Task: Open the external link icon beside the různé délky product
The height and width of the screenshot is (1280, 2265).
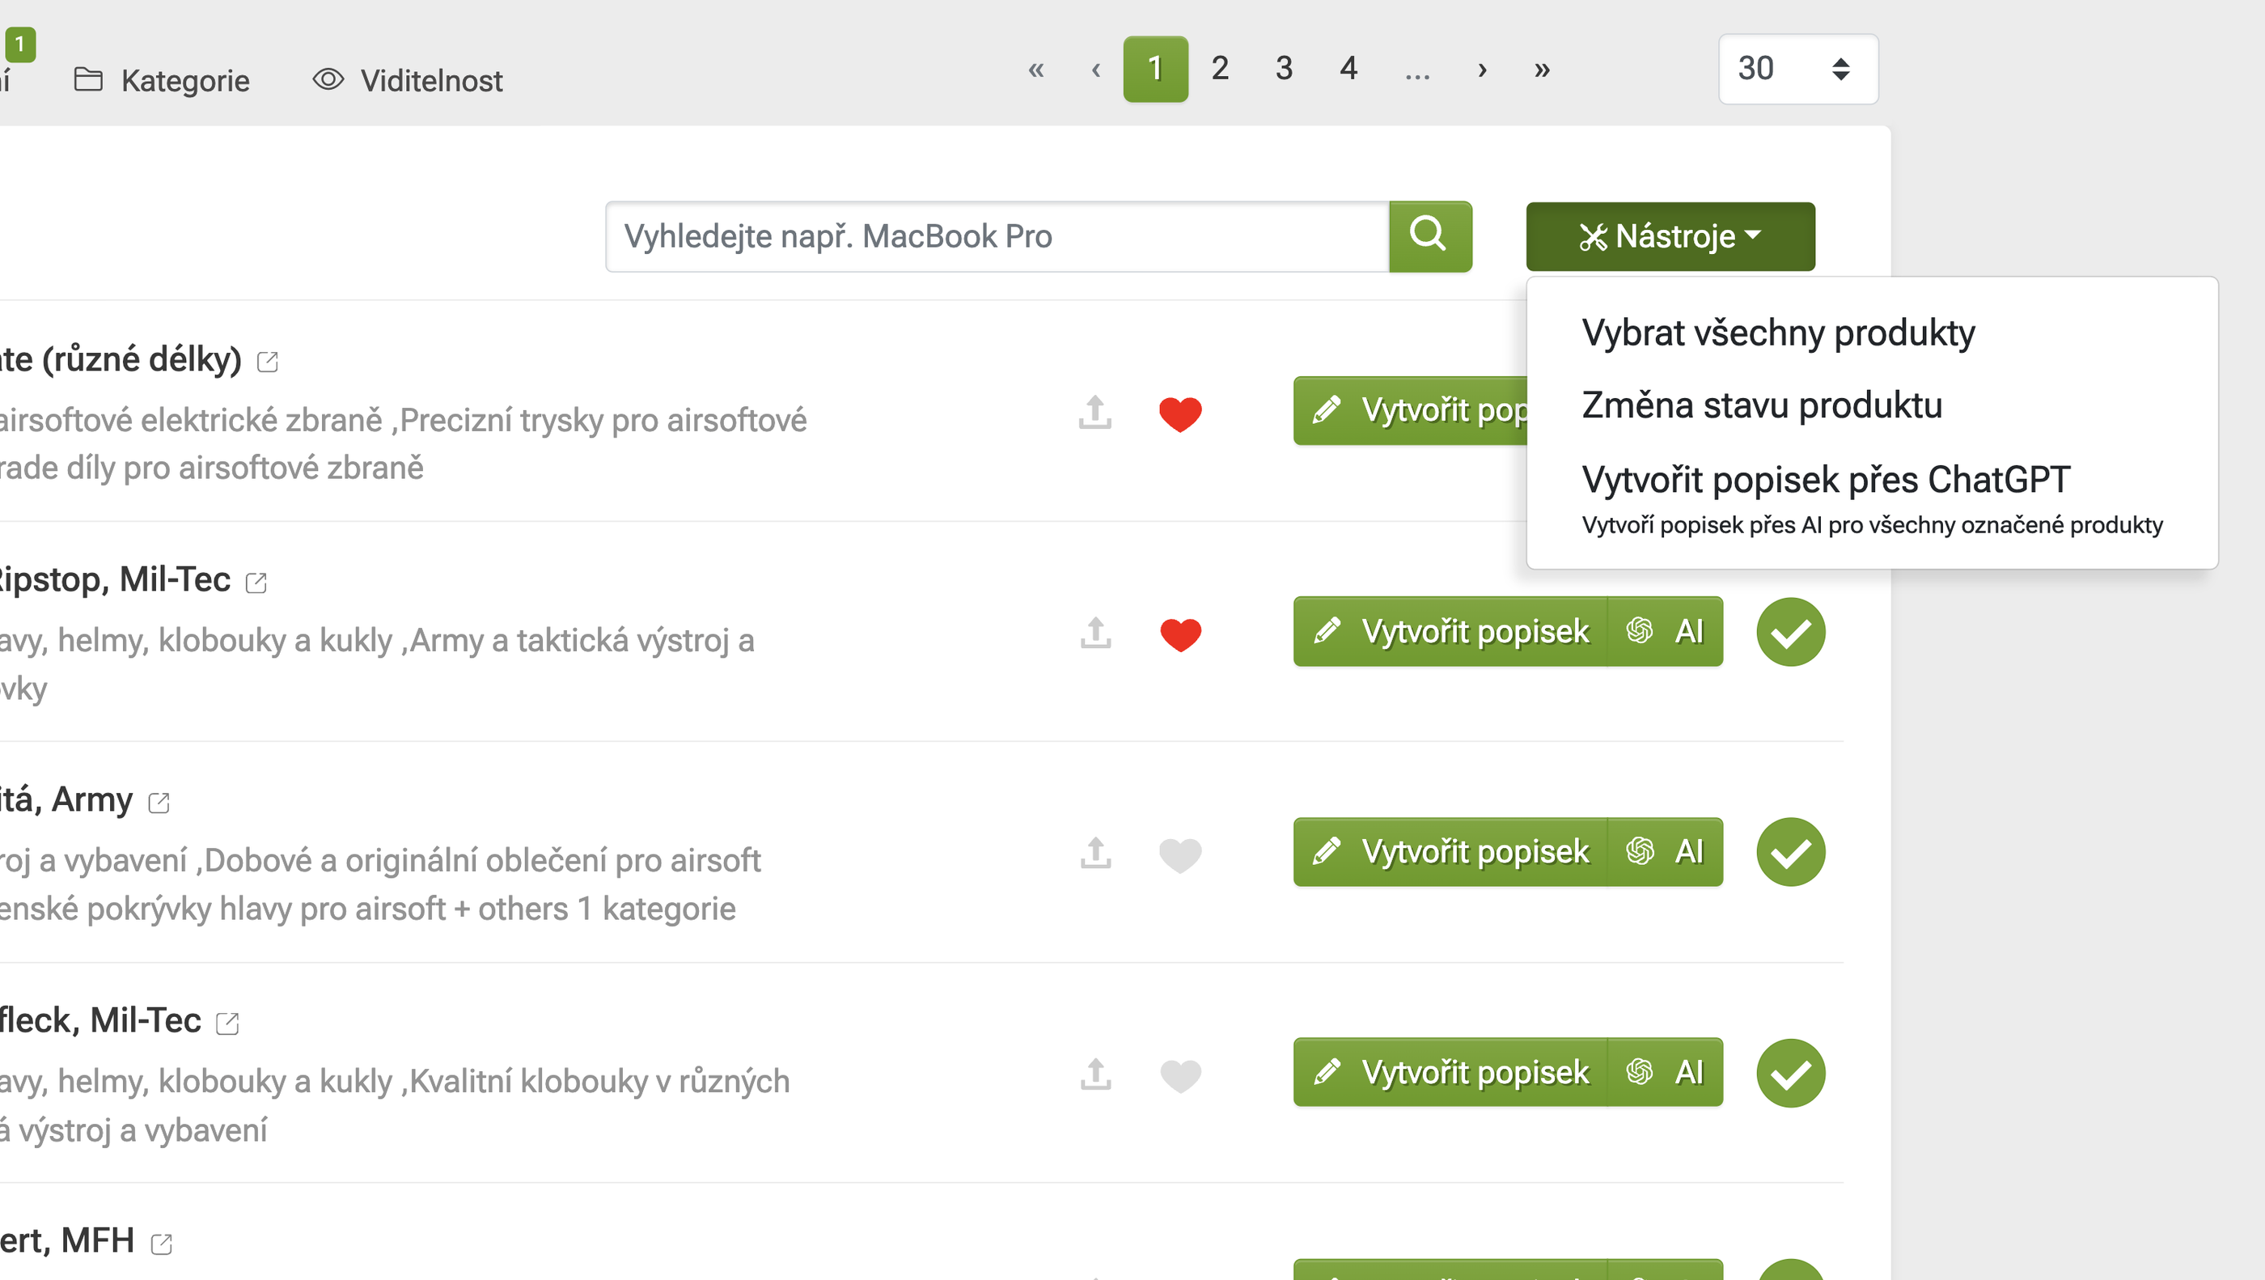Action: pyautogui.click(x=267, y=362)
